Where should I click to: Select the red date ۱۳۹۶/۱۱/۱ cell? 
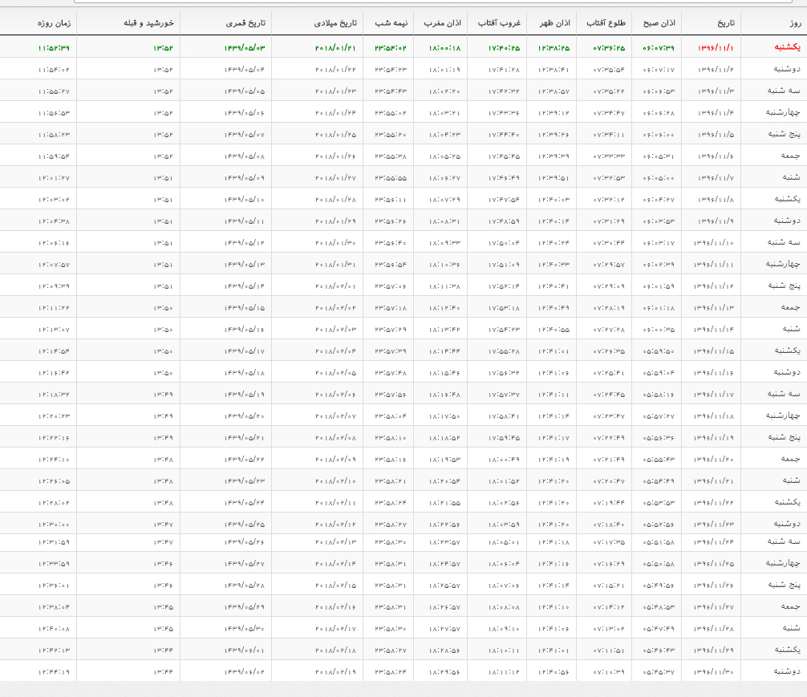pyautogui.click(x=716, y=48)
